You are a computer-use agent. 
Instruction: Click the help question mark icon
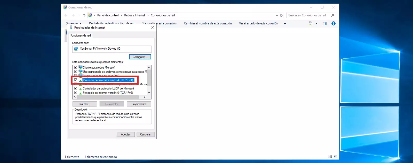coord(333,23)
